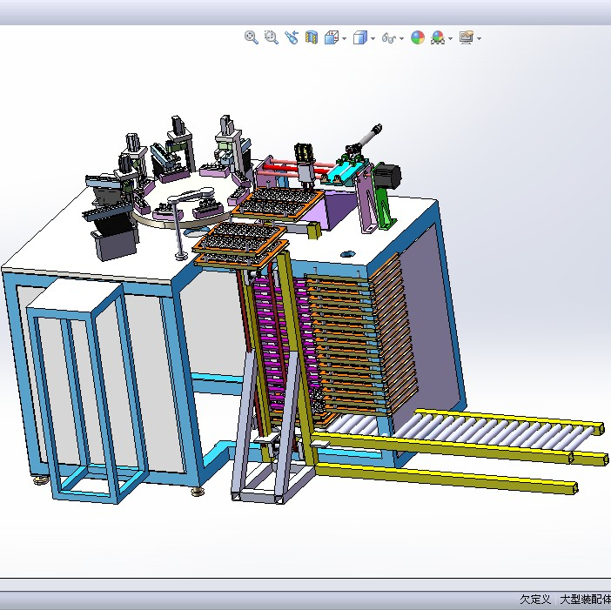This screenshot has width=611, height=610.
Task: Click the Hide/Show Items glasses icon
Action: point(389,38)
